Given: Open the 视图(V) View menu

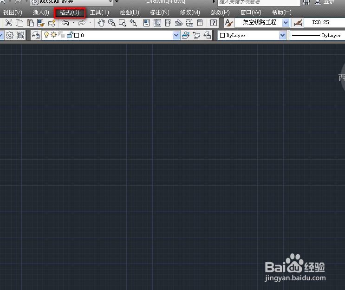Looking at the screenshot, I should click(13, 13).
